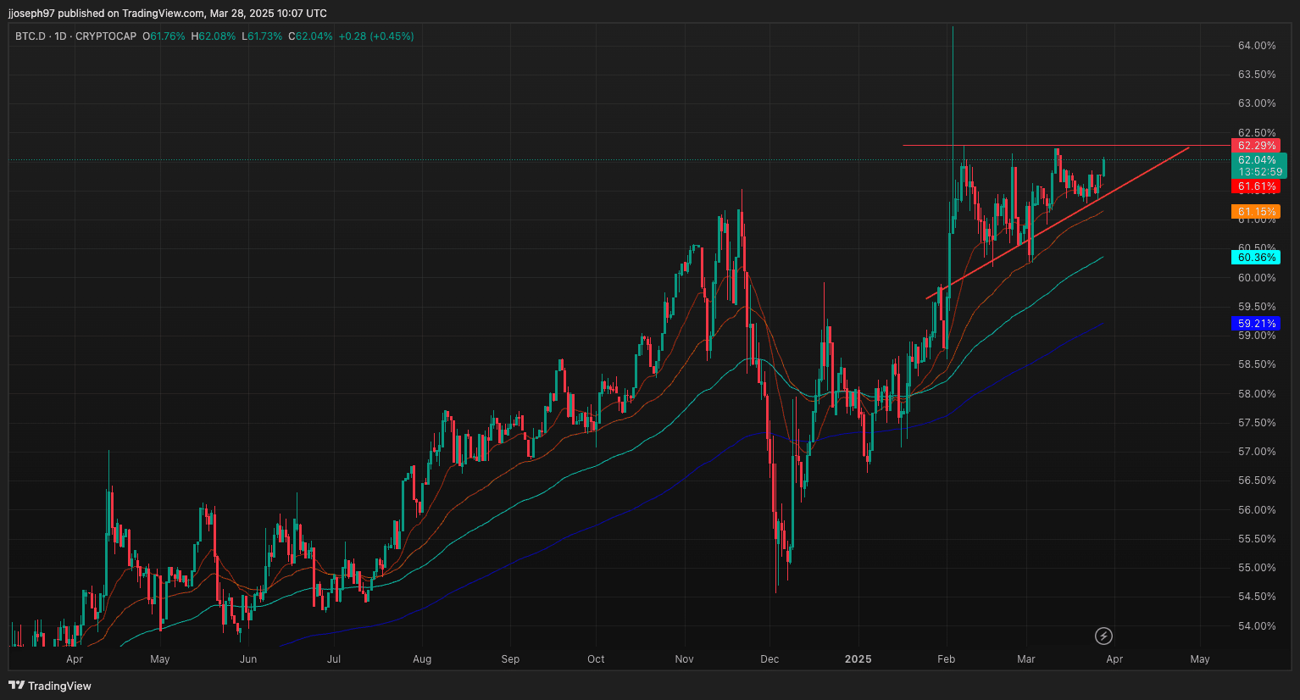The width and height of the screenshot is (1300, 700).
Task: Click the change value +0.28 (+0.45%) readout
Action: (376, 36)
